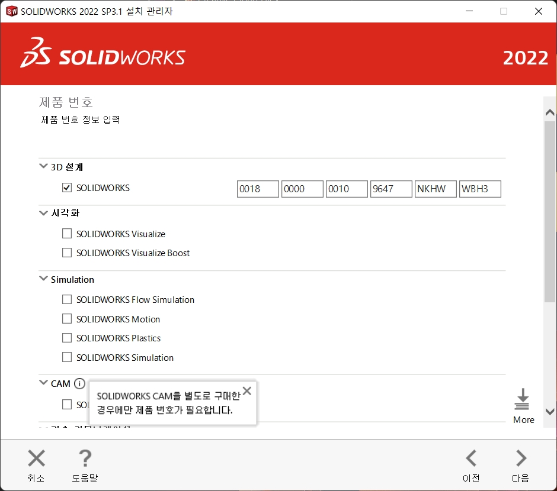The width and height of the screenshot is (557, 491).
Task: Click the SOLIDWORKS Motion label
Action: tap(118, 319)
